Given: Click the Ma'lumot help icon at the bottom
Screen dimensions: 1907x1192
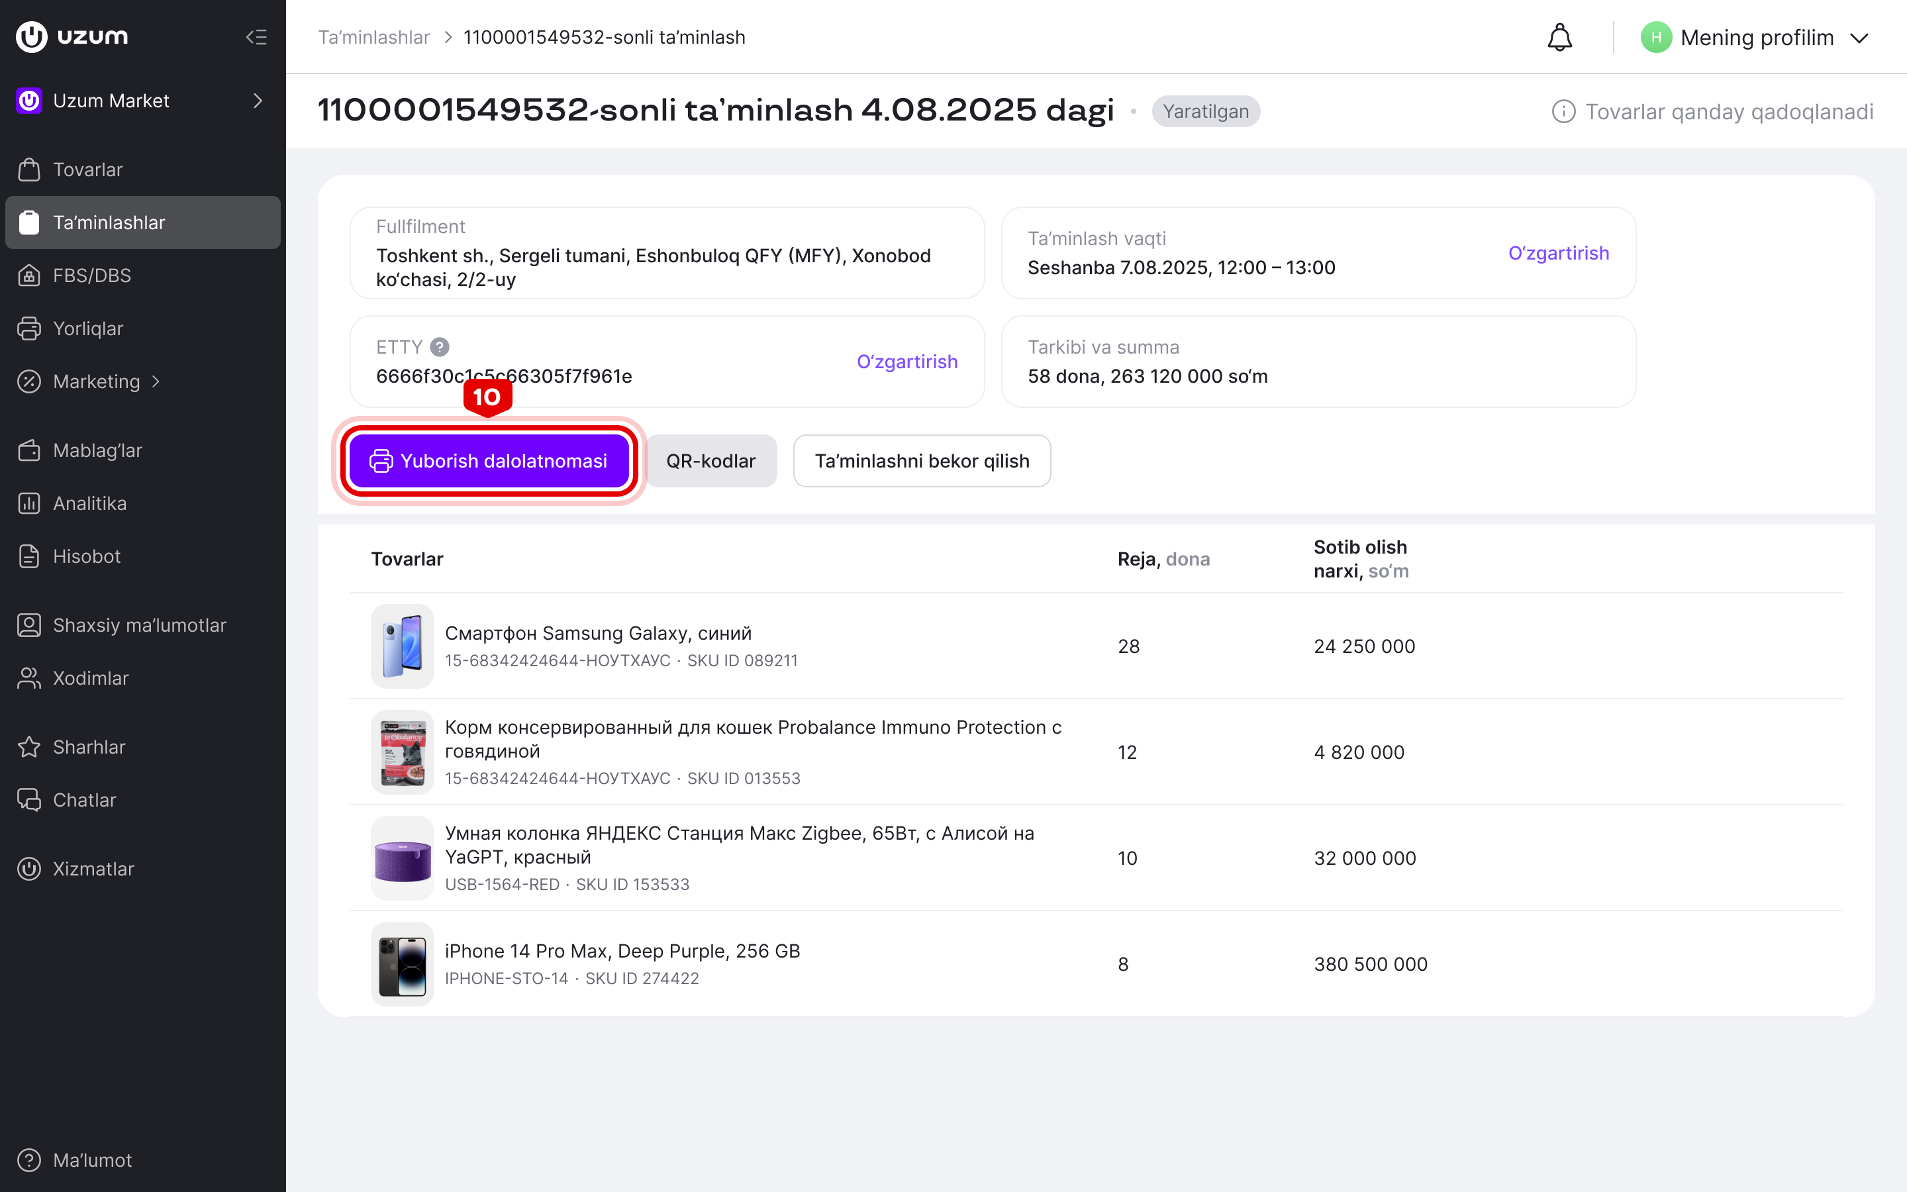Looking at the screenshot, I should (29, 1160).
